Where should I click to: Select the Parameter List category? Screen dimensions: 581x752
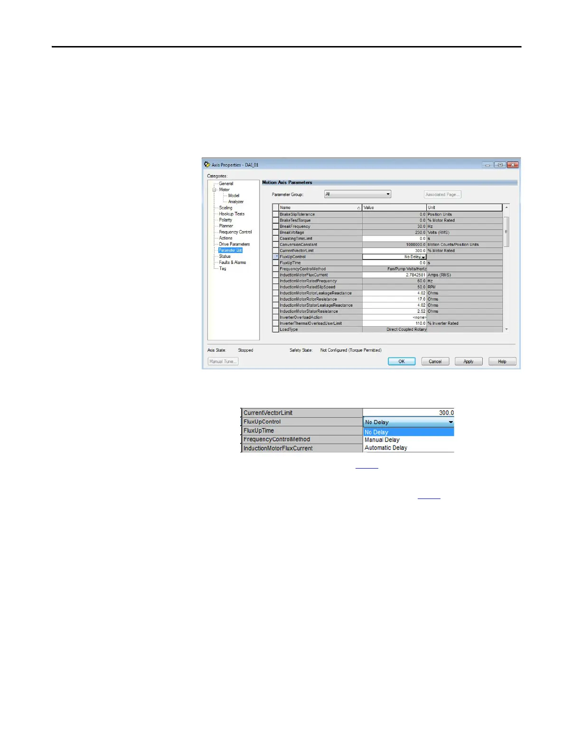tap(230, 250)
